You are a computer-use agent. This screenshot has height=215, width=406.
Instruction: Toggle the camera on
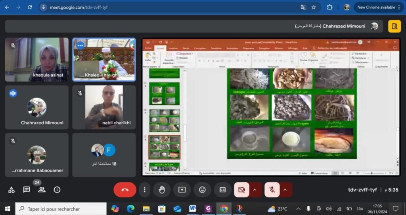(x=241, y=190)
